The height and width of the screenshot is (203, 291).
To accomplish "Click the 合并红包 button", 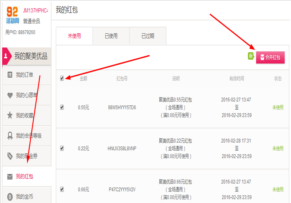I will coord(270,57).
